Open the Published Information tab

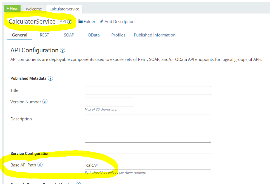pos(154,35)
